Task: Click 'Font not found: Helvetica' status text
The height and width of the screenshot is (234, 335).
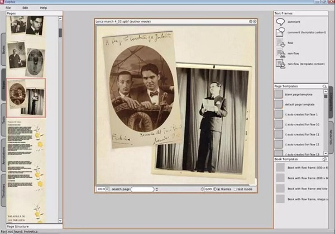Action: (x=19, y=231)
